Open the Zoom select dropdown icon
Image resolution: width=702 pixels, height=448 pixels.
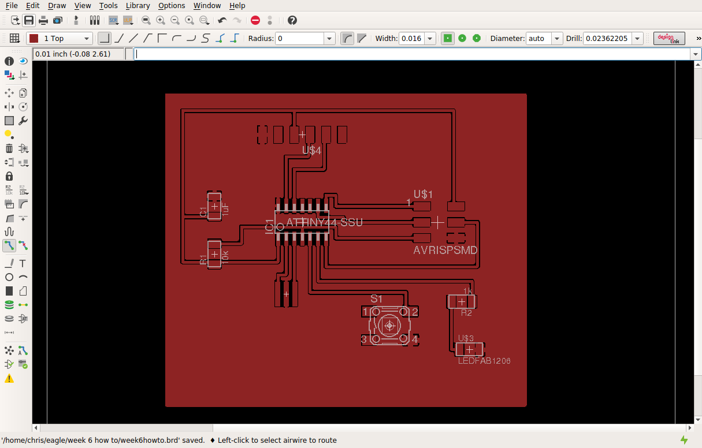coord(204,20)
